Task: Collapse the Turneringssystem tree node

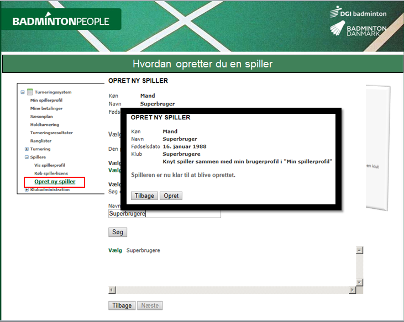Action: pyautogui.click(x=23, y=93)
